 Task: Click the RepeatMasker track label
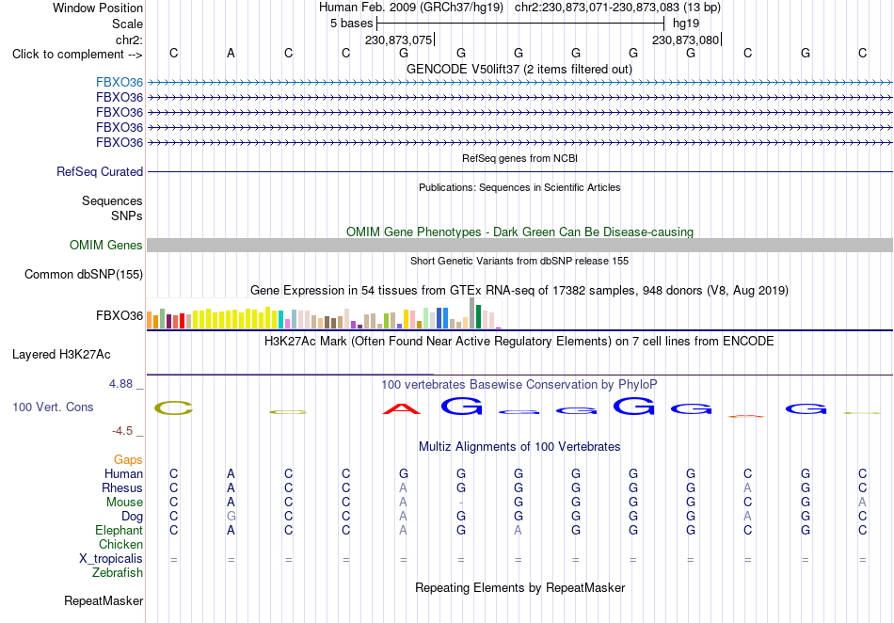(104, 600)
